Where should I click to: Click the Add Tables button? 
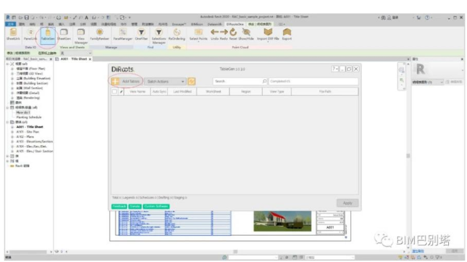tap(126, 81)
